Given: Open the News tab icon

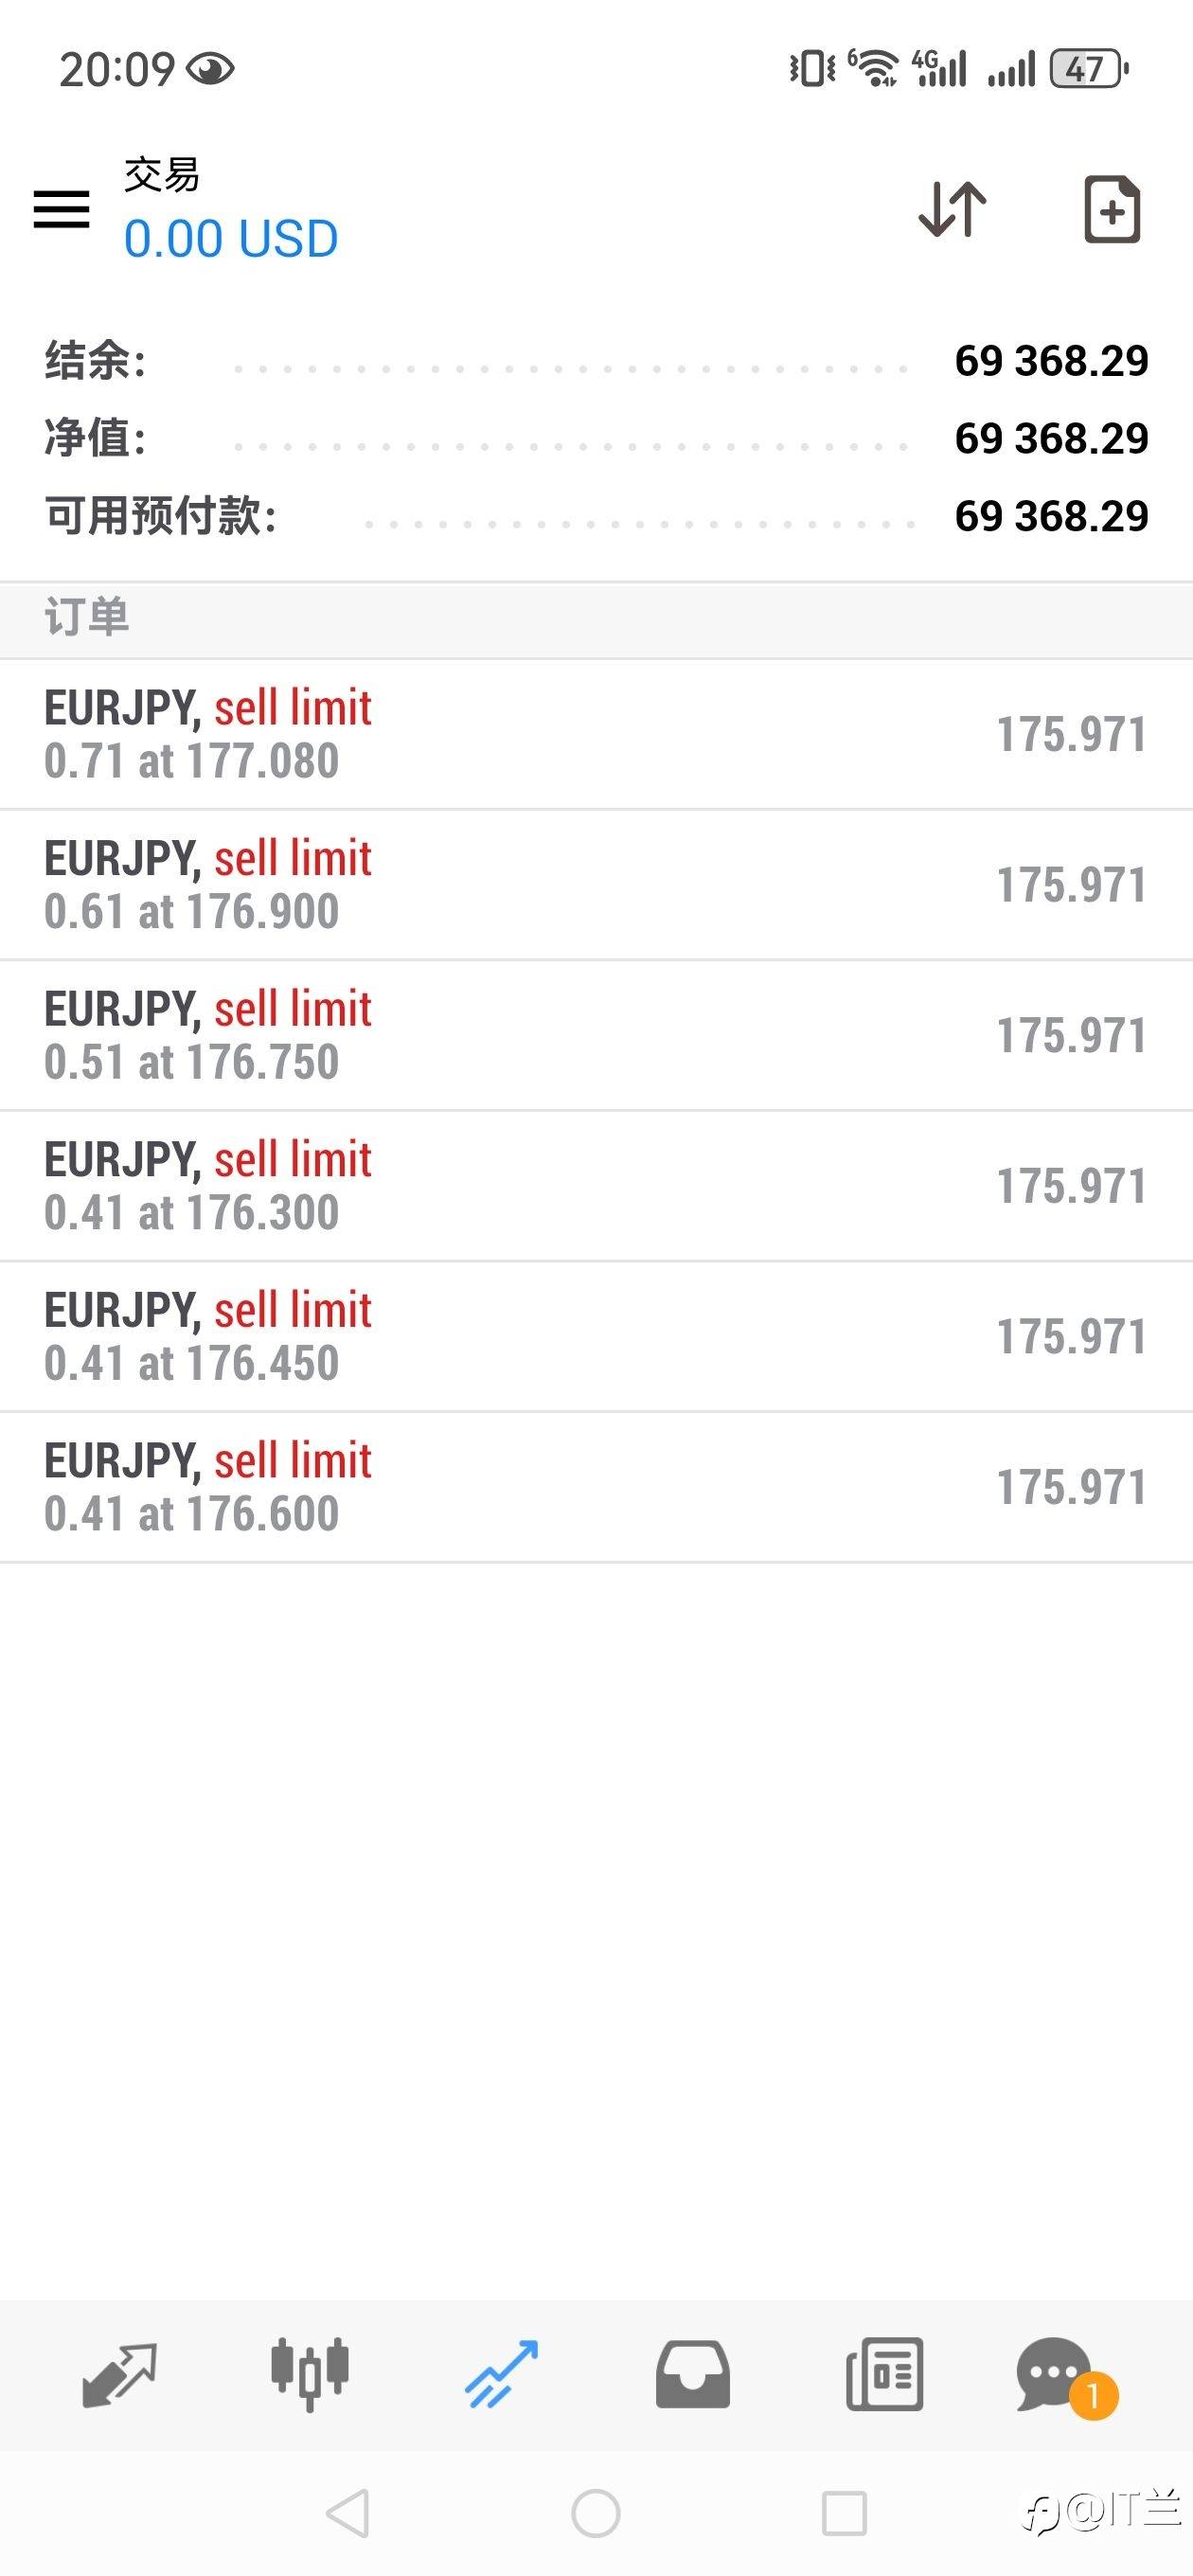Looking at the screenshot, I should point(884,2374).
